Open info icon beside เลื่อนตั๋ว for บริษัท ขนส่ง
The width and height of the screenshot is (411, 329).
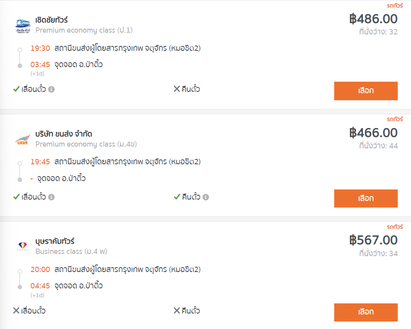[x=51, y=197]
